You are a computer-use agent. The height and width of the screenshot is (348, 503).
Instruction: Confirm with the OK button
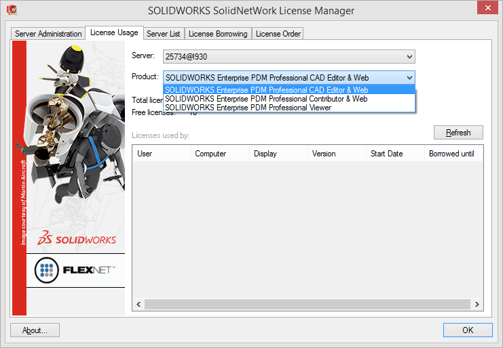(468, 330)
